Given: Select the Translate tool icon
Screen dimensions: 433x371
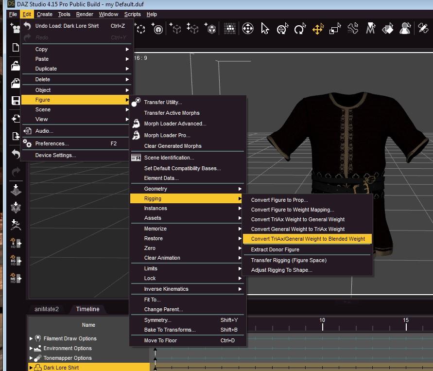Looking at the screenshot, I should tap(318, 29).
